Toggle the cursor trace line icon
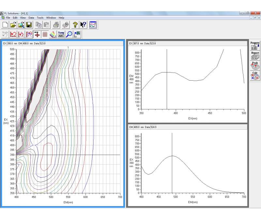 pos(37,34)
